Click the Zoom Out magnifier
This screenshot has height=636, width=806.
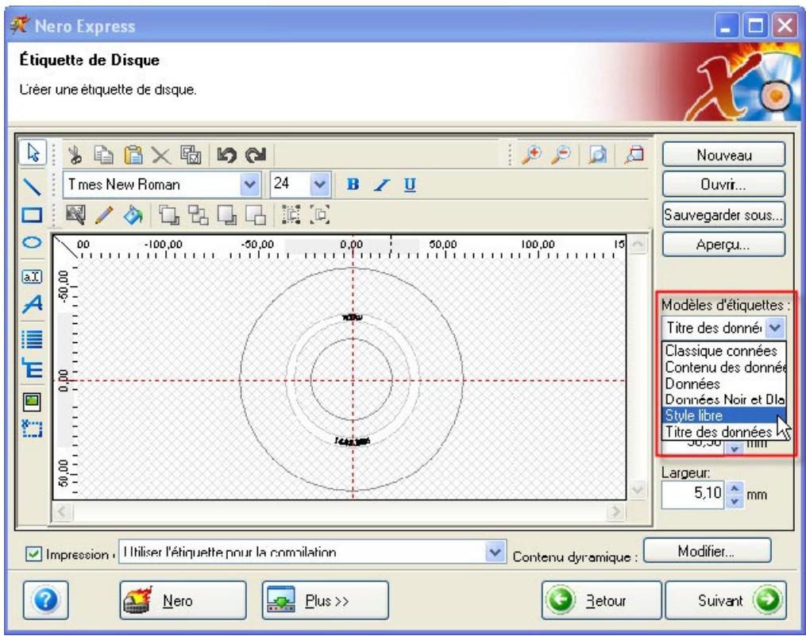[x=561, y=154]
